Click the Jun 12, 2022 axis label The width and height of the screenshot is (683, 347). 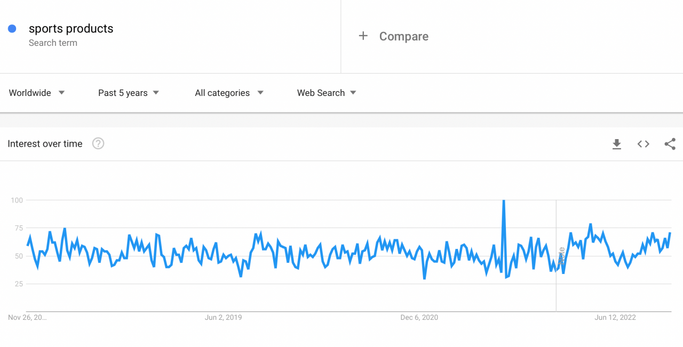pyautogui.click(x=615, y=317)
